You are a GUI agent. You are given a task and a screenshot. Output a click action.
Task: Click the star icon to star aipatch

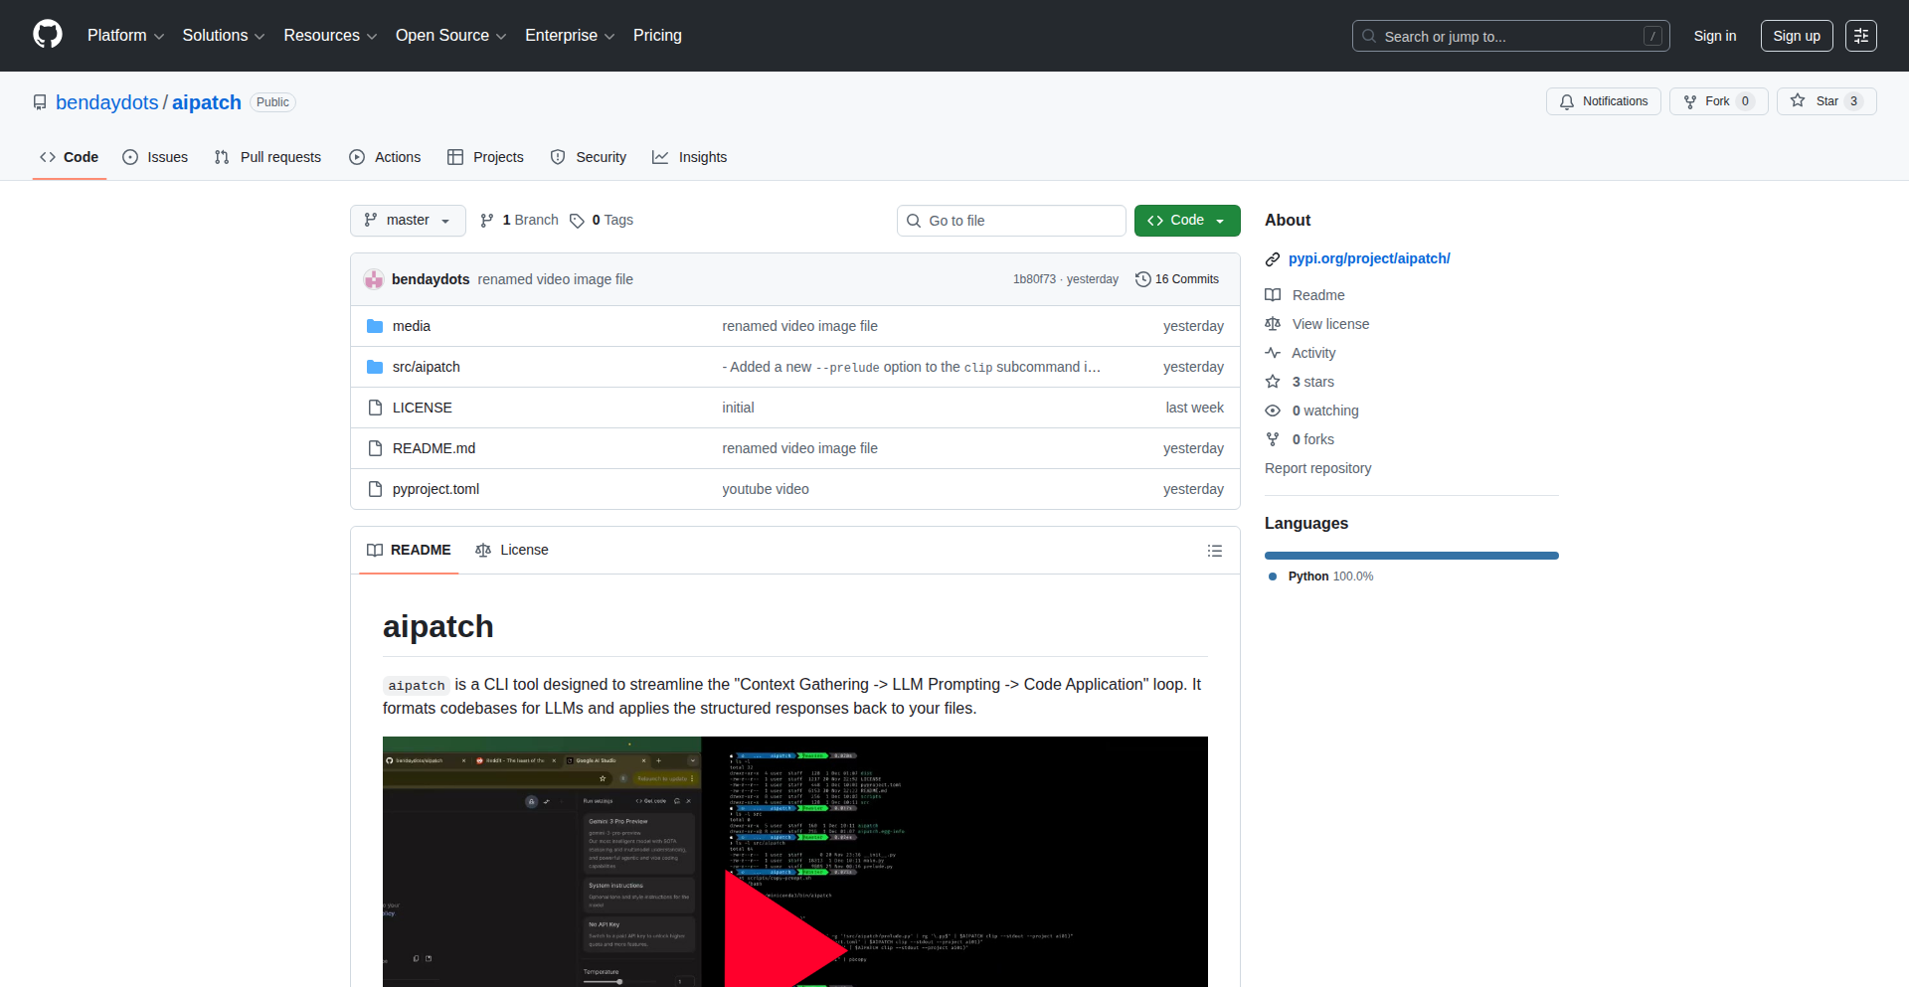[1798, 101]
